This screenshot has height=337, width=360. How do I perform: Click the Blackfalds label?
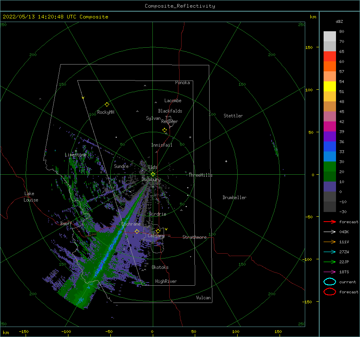(170, 111)
